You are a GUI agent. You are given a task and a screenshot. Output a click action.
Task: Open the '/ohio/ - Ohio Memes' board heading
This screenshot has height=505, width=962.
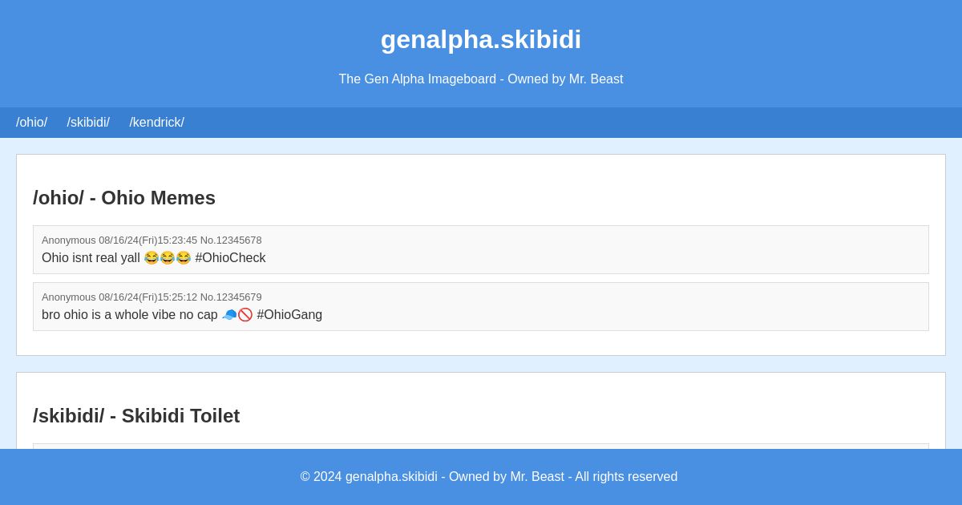point(124,198)
